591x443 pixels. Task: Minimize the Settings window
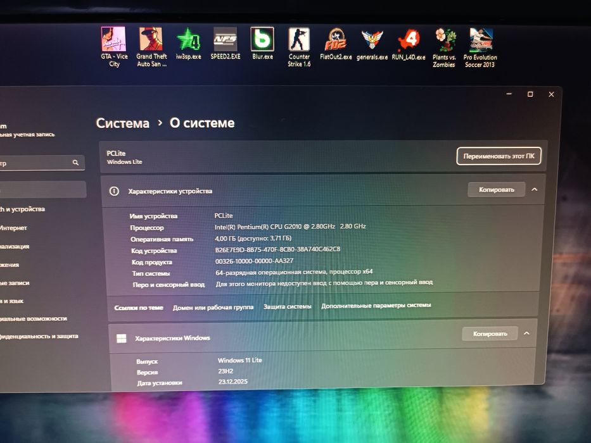[509, 94]
